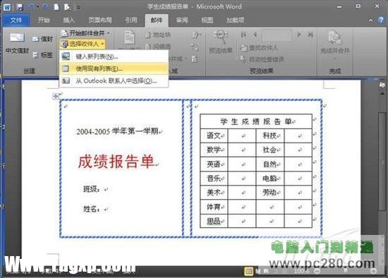Screen dimensions: 388x278
Task: Click the Undo icon in quick access toolbar
Action: [x=30, y=7]
